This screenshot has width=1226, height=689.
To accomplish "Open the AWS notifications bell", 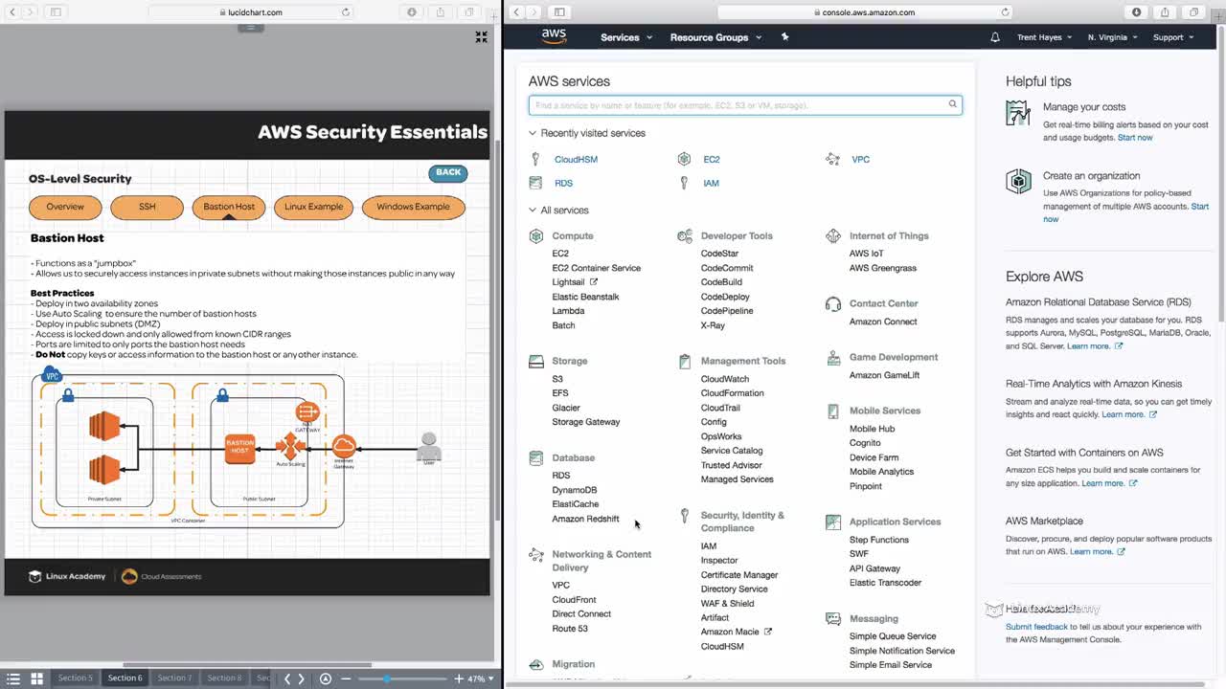I will pyautogui.click(x=994, y=37).
